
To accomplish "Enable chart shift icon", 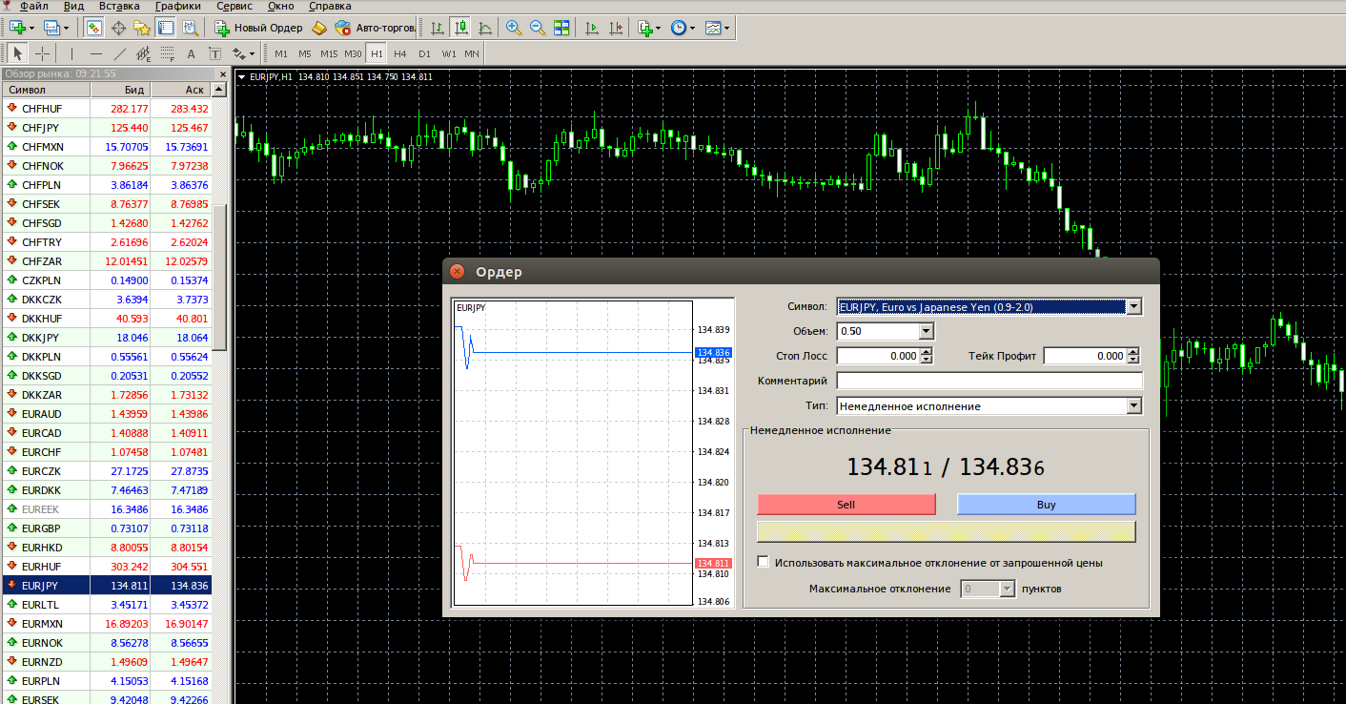I will point(615,28).
